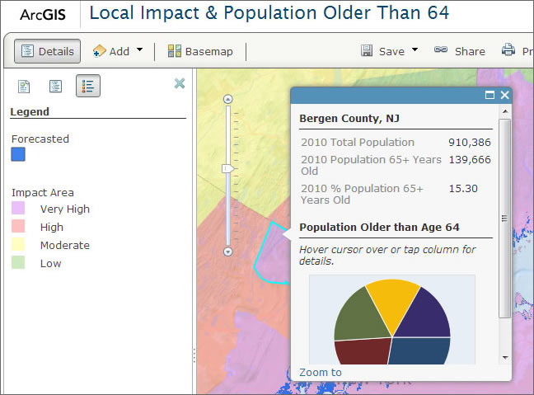The height and width of the screenshot is (395, 534).
Task: Click the Very High legend swatch
Action: click(18, 208)
